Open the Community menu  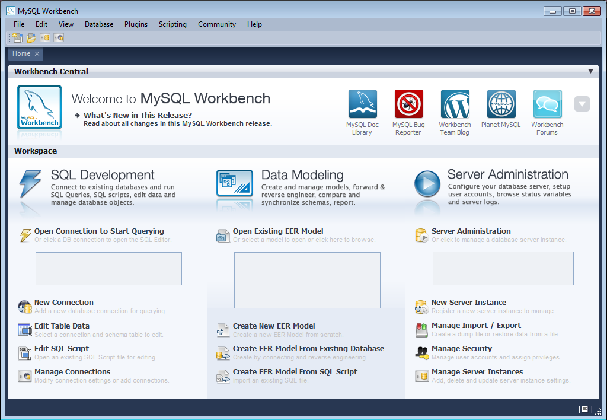(x=217, y=24)
